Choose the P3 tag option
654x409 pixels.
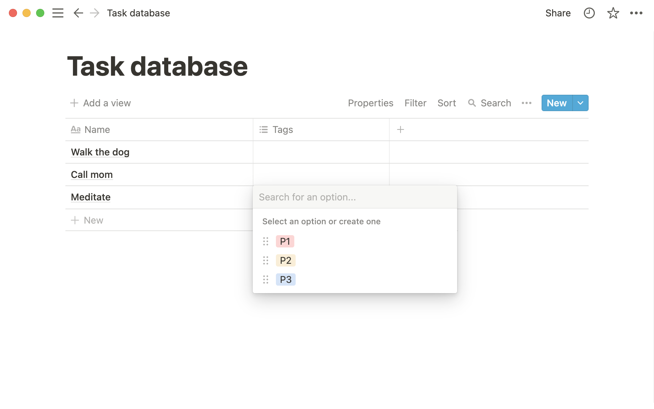point(285,279)
